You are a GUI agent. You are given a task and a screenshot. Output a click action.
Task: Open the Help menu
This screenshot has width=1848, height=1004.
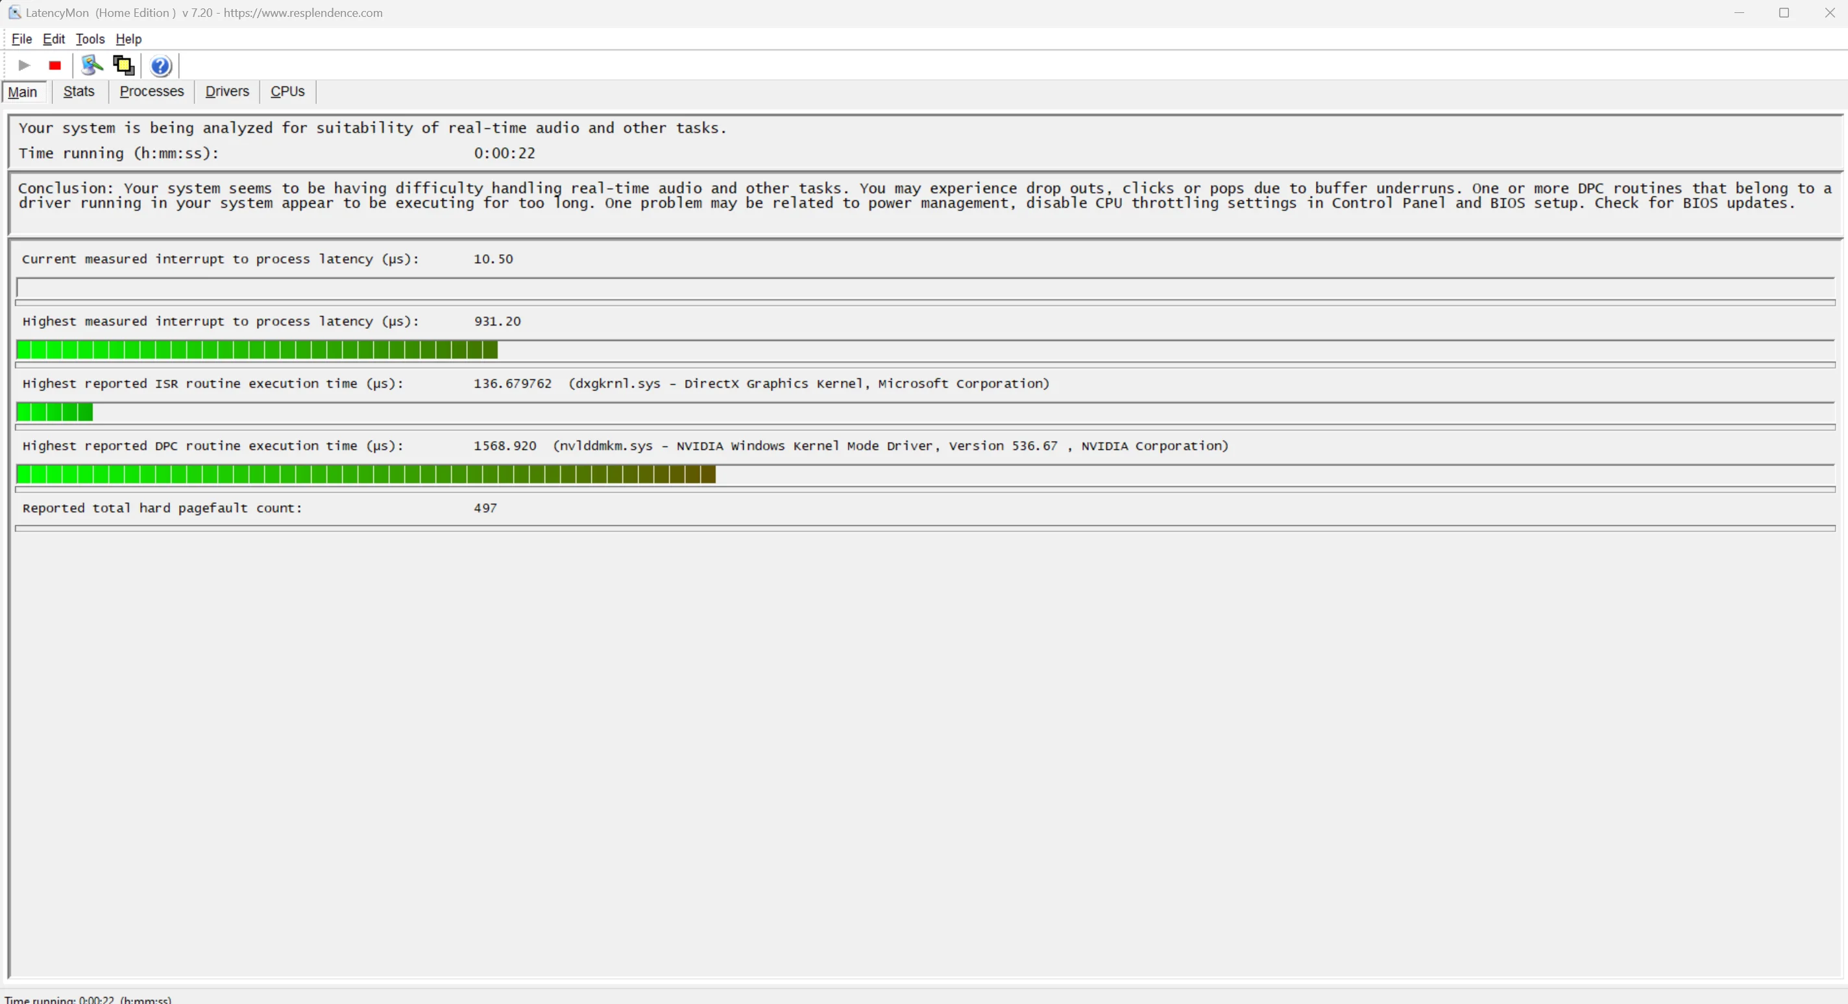click(128, 40)
